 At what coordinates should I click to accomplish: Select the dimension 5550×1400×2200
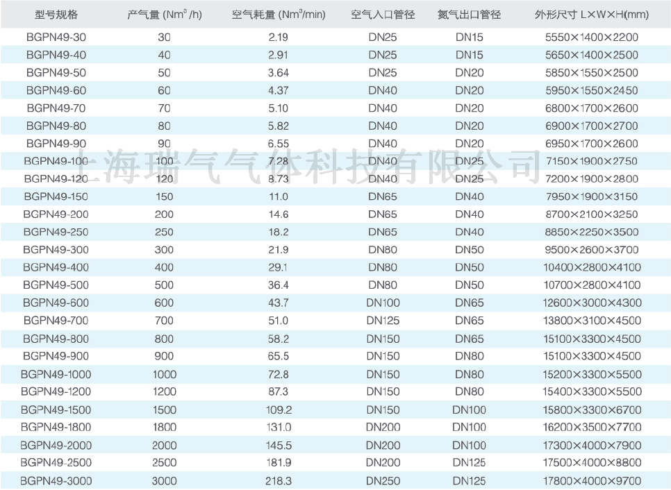[x=592, y=37]
